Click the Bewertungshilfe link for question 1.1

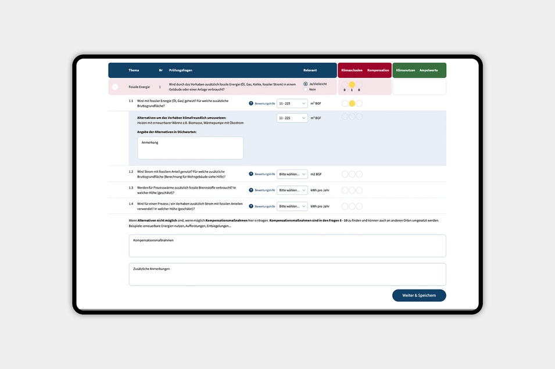click(x=265, y=103)
